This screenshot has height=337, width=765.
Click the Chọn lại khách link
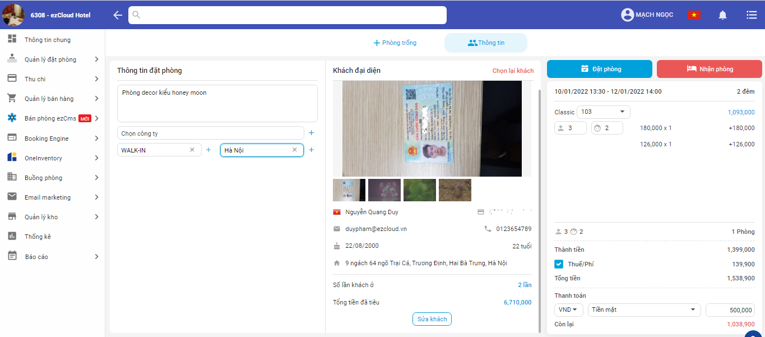pos(513,71)
